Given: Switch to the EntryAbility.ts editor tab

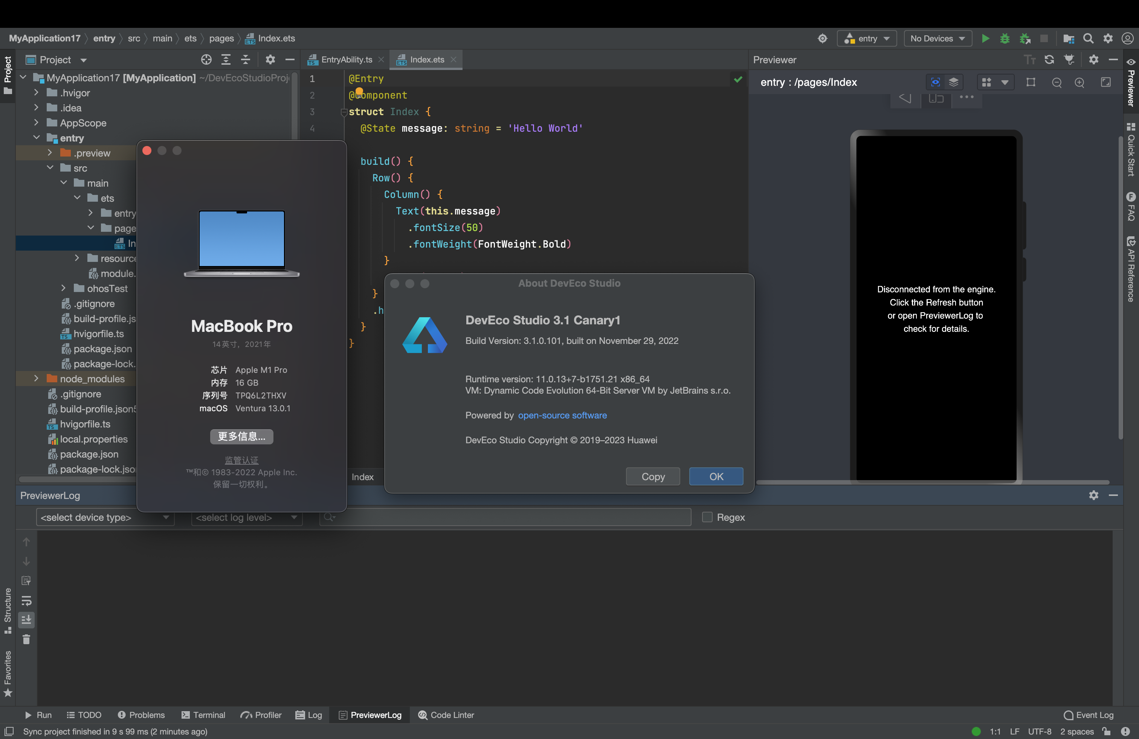Looking at the screenshot, I should 346,59.
